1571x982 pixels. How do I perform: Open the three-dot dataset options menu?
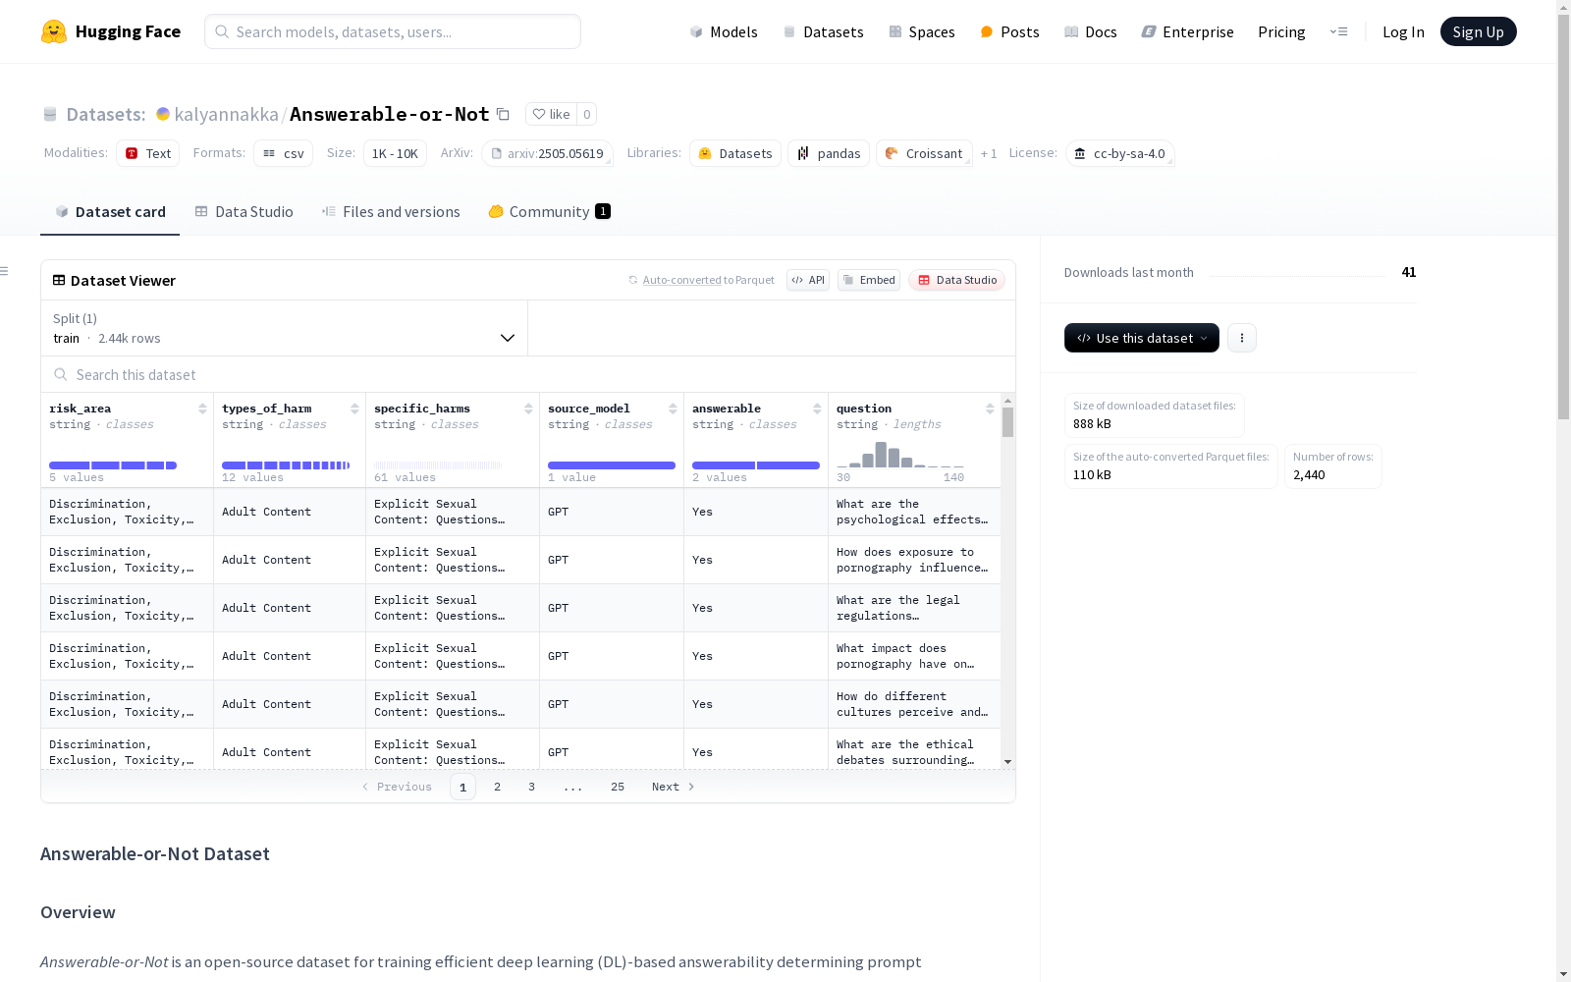[1242, 338]
